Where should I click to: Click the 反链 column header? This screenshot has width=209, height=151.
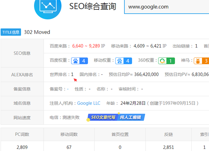point(168,134)
